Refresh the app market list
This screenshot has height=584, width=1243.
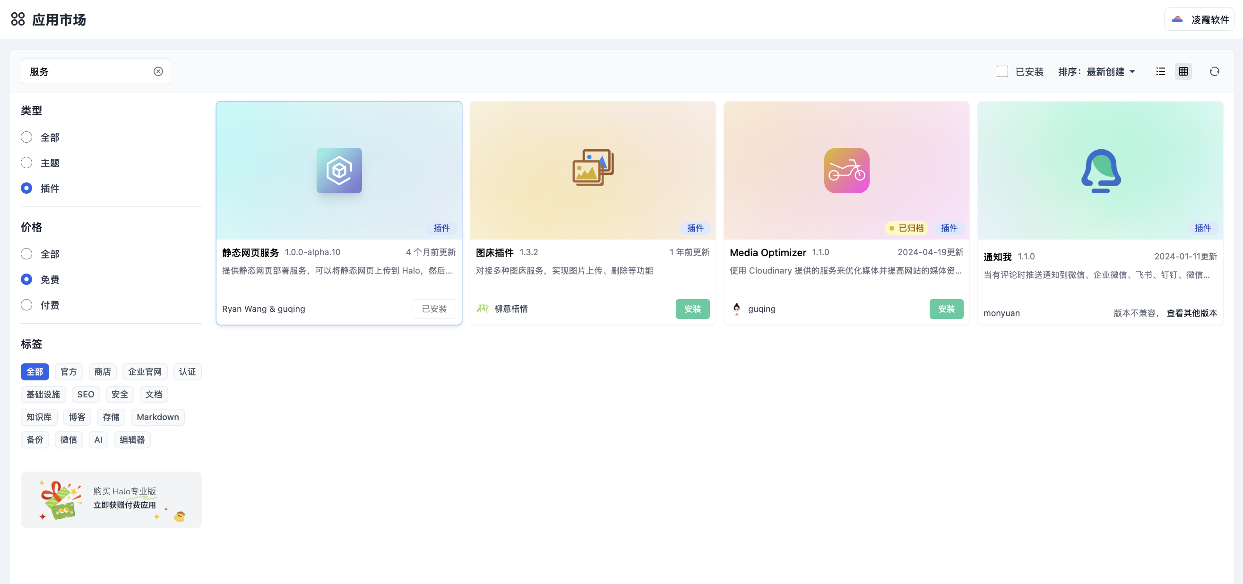1214,71
